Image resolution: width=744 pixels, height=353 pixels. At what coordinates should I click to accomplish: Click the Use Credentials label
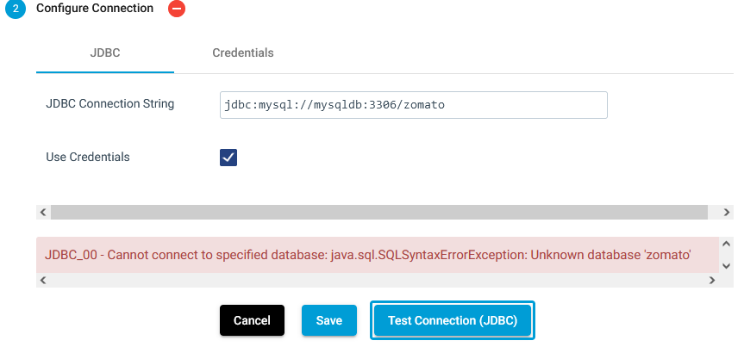(88, 157)
